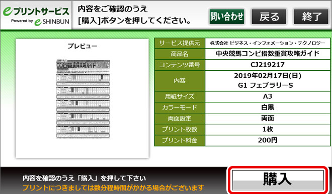Click the プリント枚数 1枚 value
The width and height of the screenshot is (332, 194).
coord(268,129)
